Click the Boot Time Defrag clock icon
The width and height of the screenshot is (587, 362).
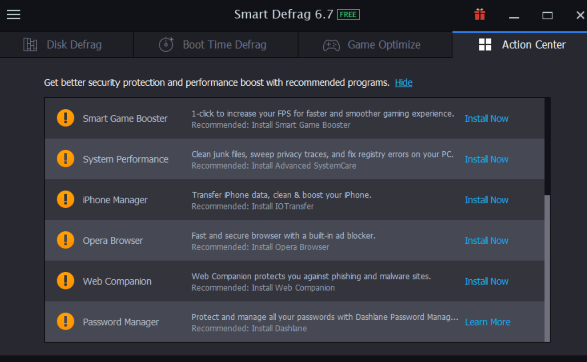[166, 44]
